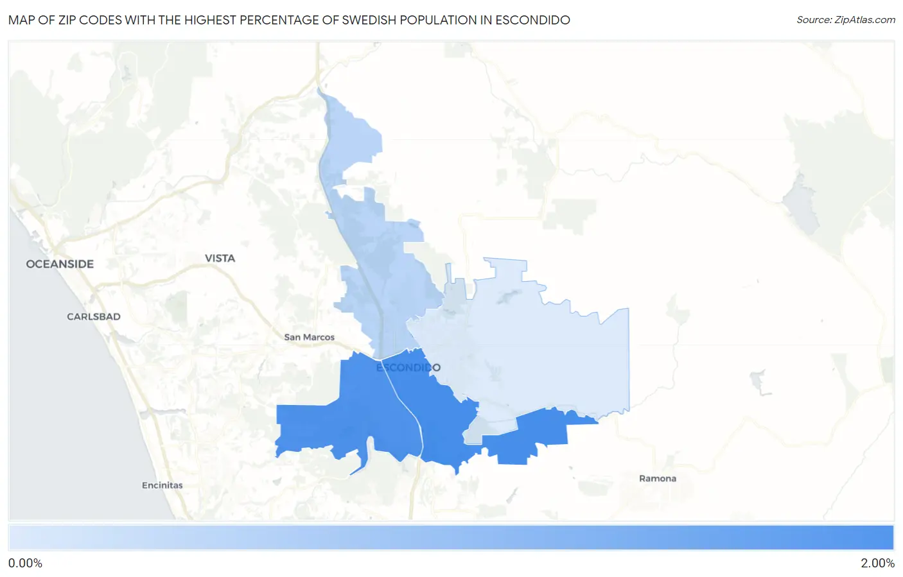Click the Source: ZipAtlas.com text
Viewport: 903px width, 577px height.
pyautogui.click(x=846, y=20)
